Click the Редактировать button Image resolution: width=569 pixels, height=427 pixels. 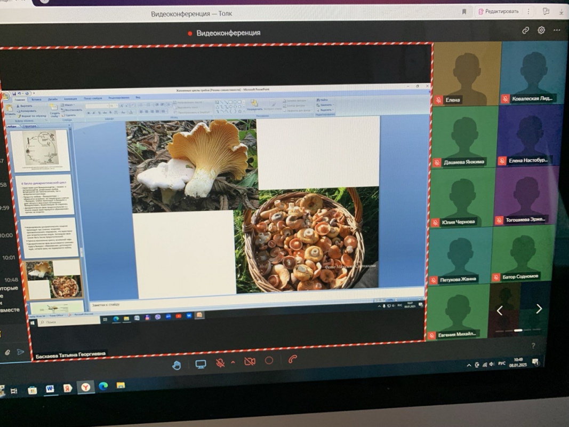[498, 11]
